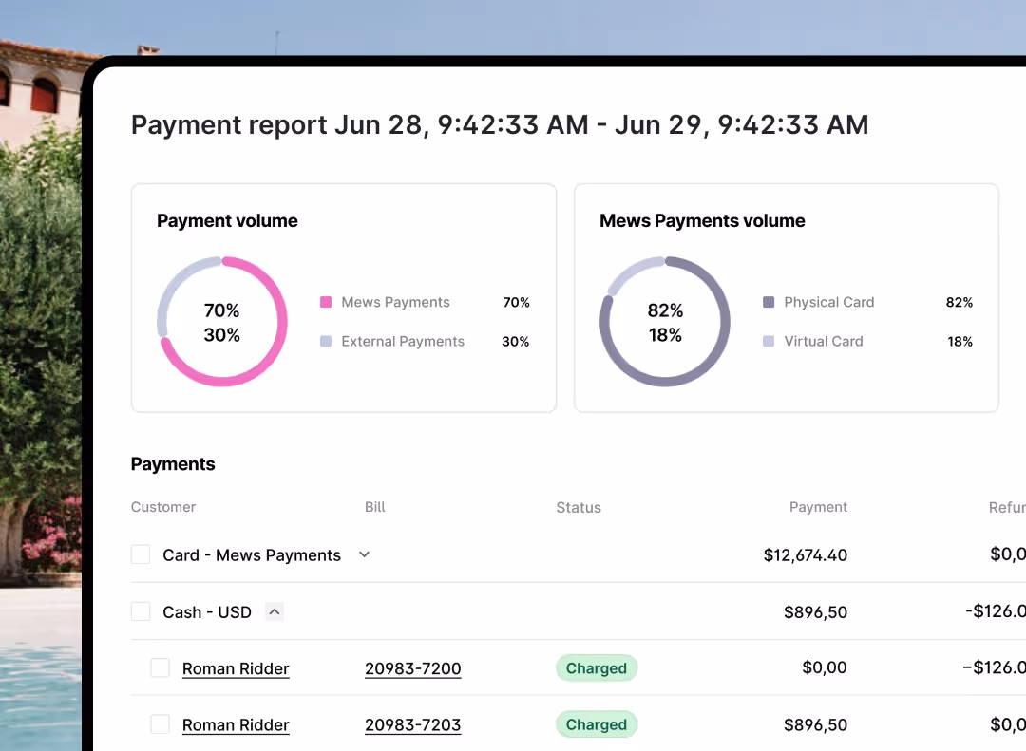The height and width of the screenshot is (751, 1026).
Task: Click the 70% Mews Payments legend value
Action: tap(516, 302)
